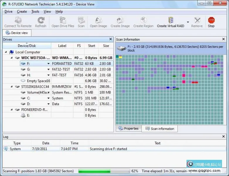Viewport: 229px width, 176px height.
Task: Click the Create Image toolbar icon
Action: [120, 20]
